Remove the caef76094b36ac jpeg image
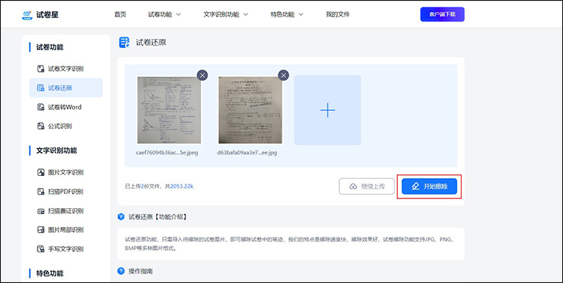The height and width of the screenshot is (283, 563). click(202, 75)
